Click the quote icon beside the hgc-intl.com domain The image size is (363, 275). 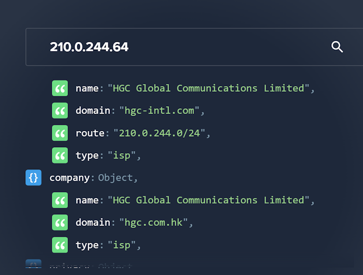tap(60, 110)
